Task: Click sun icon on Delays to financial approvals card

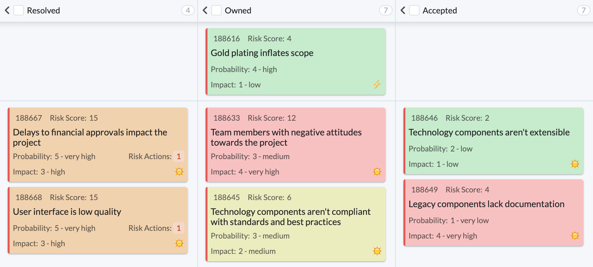Action: pos(179,172)
